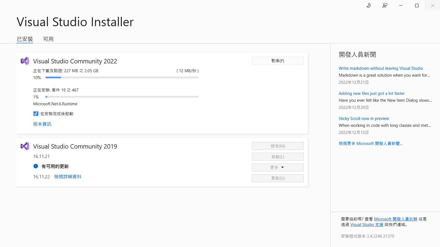Open Adding new files just got faster article
440x247 pixels.
372,93
